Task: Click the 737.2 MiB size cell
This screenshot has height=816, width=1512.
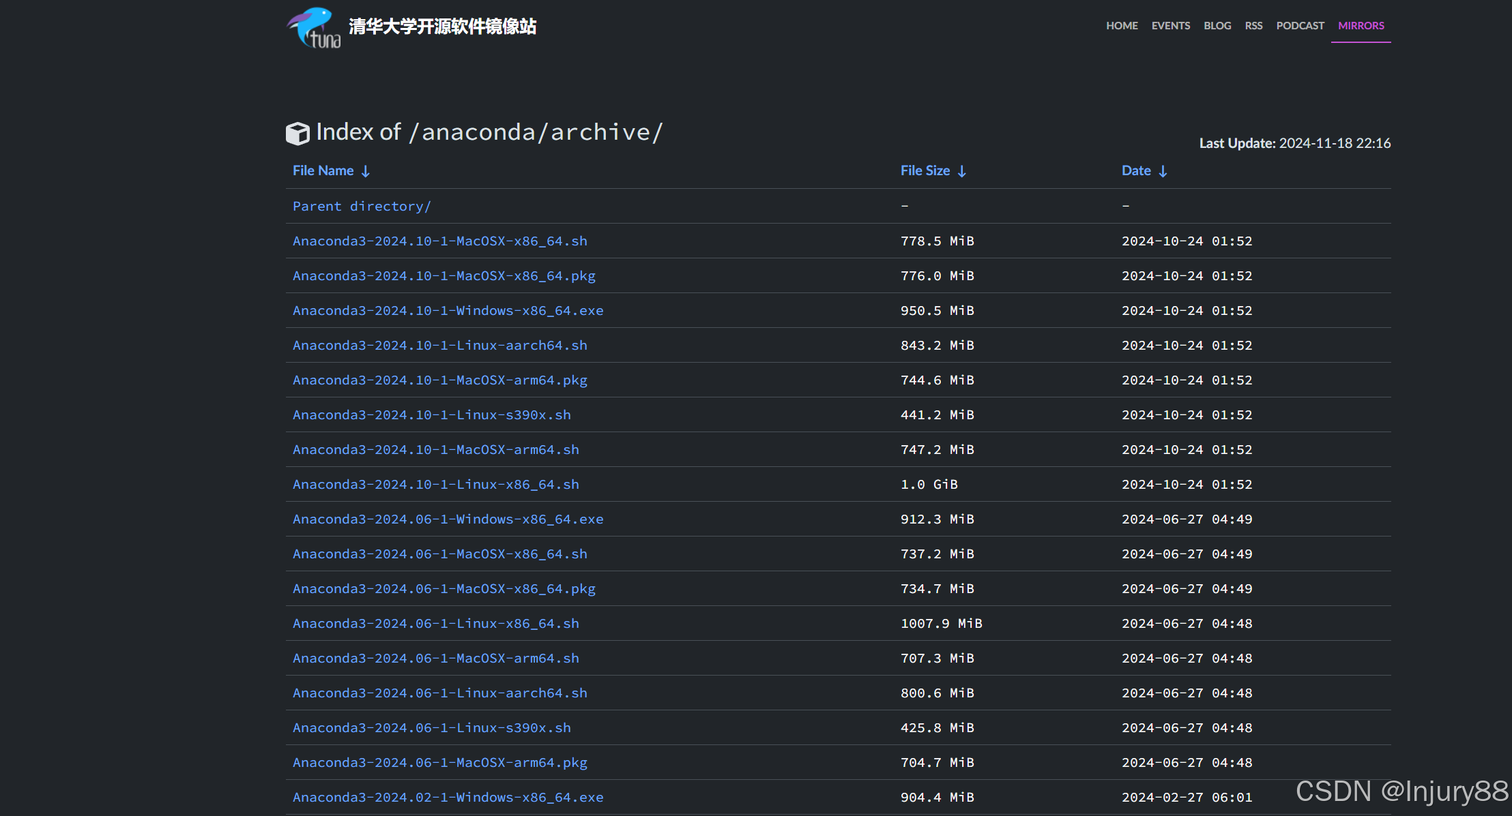Action: click(x=937, y=554)
